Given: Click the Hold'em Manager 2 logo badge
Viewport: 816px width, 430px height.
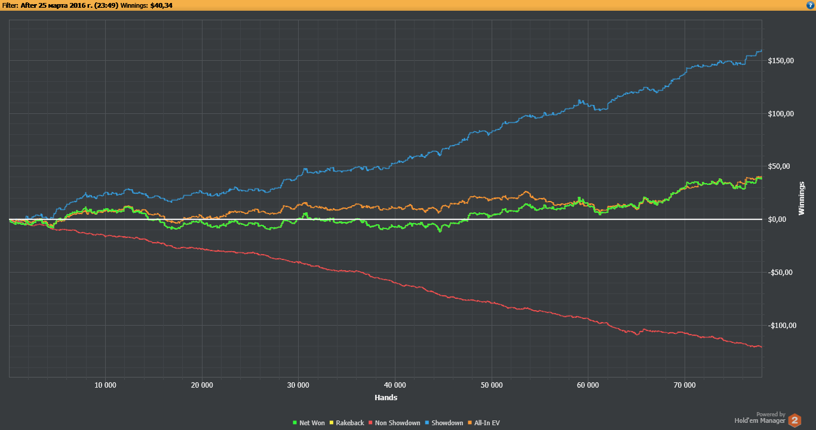Looking at the screenshot, I should [794, 420].
